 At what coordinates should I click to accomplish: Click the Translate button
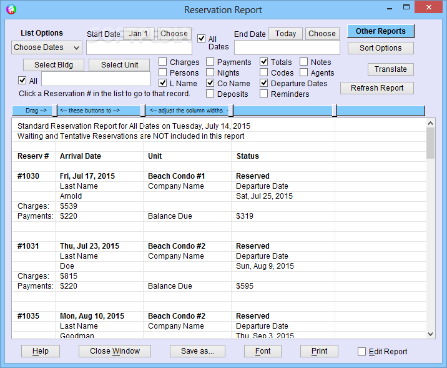pos(391,69)
